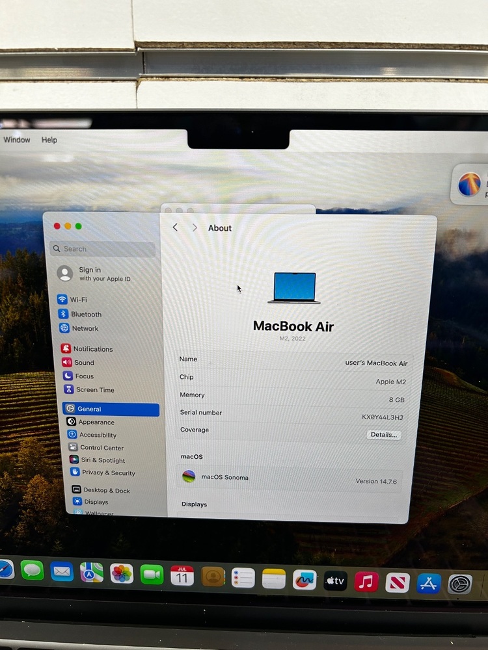Open the Help menu
The height and width of the screenshot is (650, 488).
tap(49, 140)
